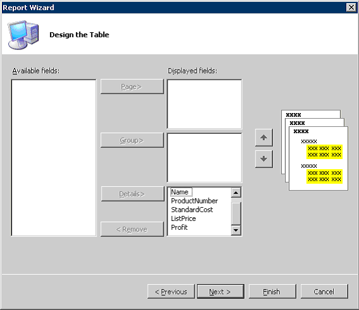Click details list scroll up arrow
The width and height of the screenshot is (359, 310).
tap(236, 193)
